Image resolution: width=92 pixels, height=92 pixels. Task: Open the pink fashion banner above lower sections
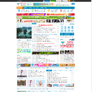[45, 65]
